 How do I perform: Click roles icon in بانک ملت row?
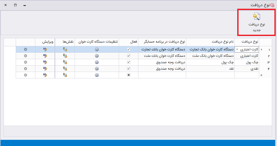coord(65,56)
